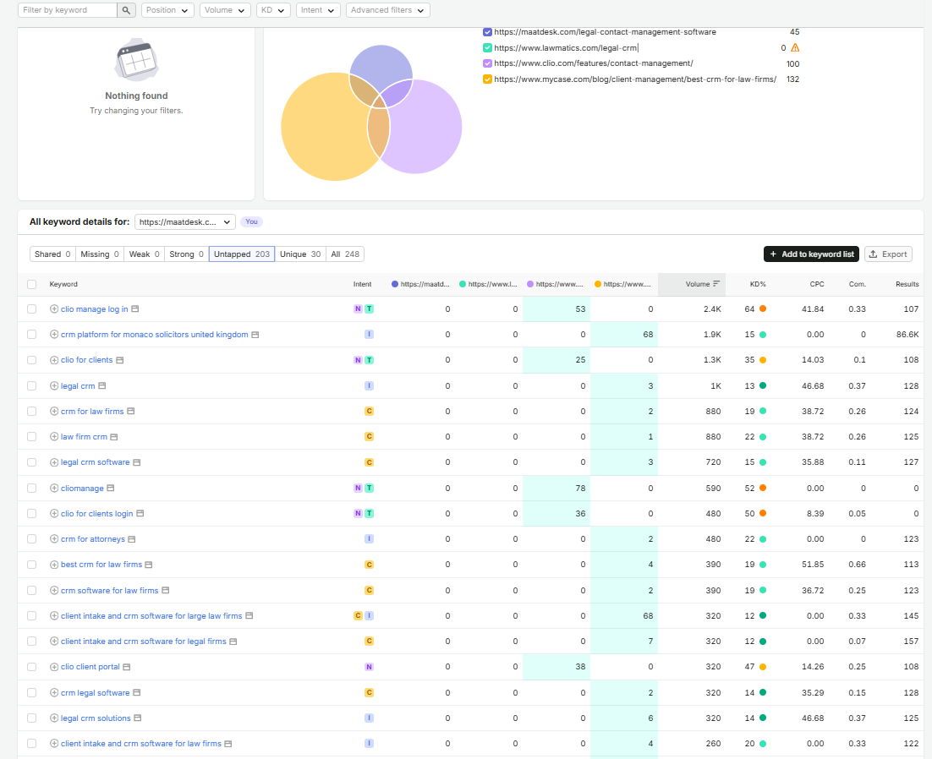Image resolution: width=932 pixels, height=759 pixels.
Task: Select the Untapped tab
Action: coord(242,254)
